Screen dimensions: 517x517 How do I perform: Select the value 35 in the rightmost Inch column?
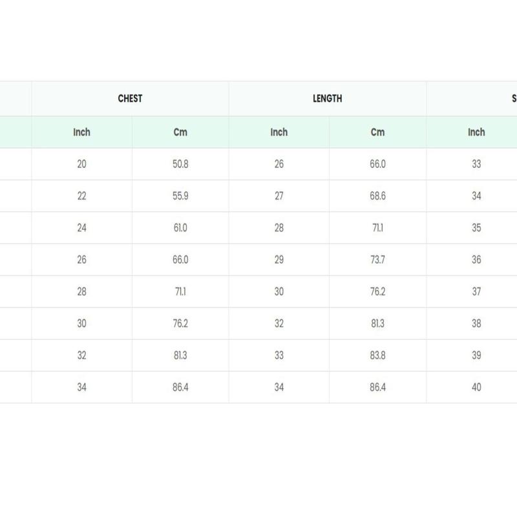(476, 227)
